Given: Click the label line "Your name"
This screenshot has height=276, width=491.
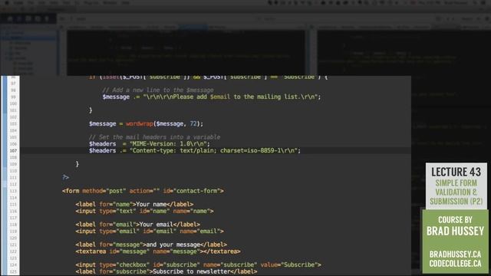Looking at the screenshot, I should click(x=134, y=205).
